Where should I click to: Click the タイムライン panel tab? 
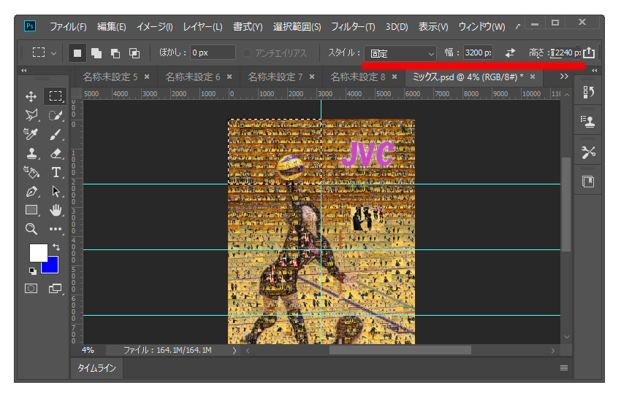coord(96,368)
